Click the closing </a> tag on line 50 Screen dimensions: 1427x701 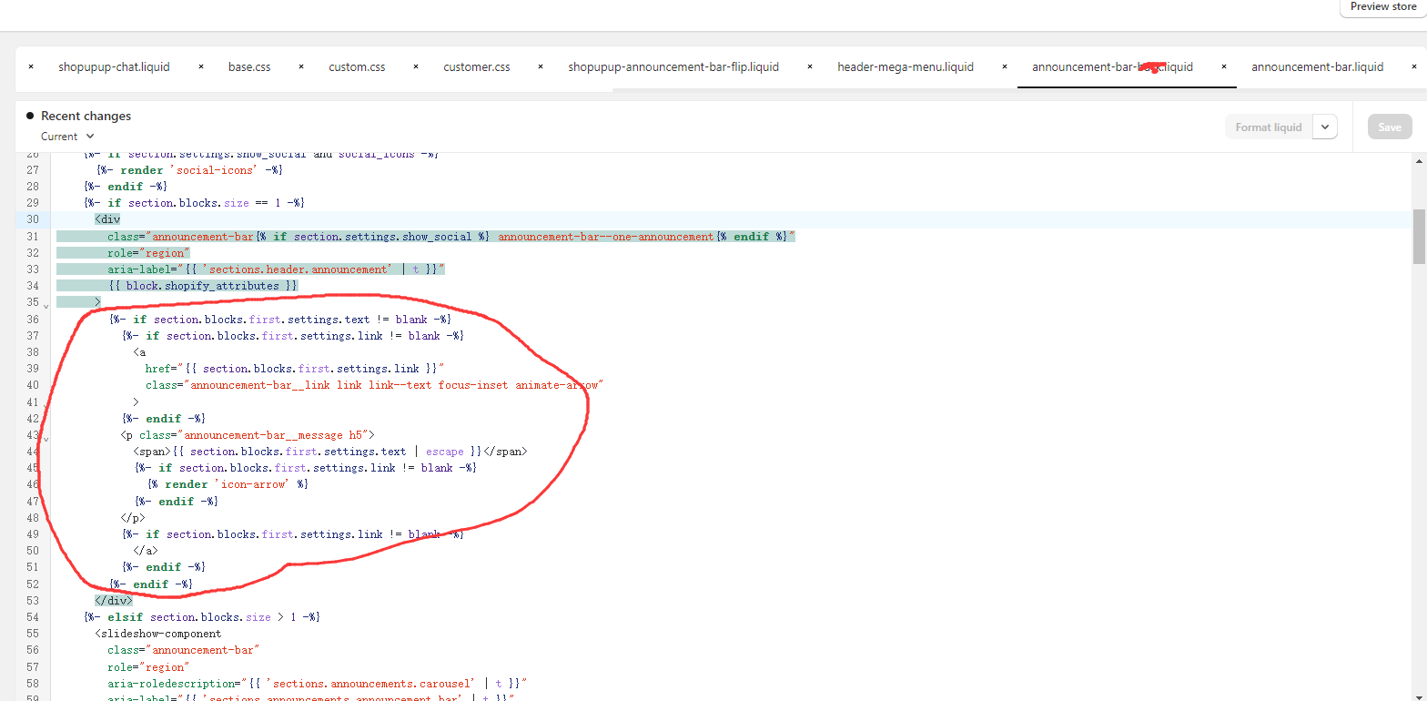coord(146,550)
